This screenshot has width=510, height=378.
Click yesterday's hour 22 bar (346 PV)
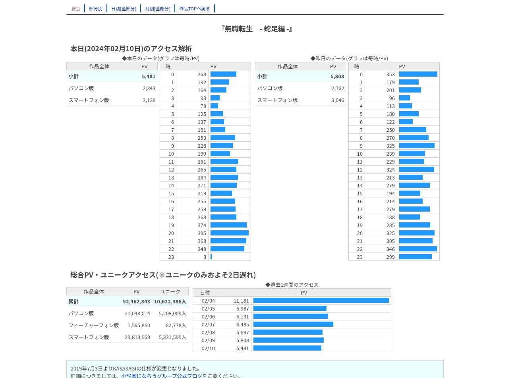(418, 249)
